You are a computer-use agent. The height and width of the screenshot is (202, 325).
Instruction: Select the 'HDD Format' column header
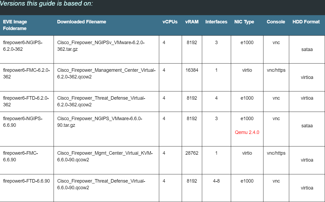pyautogui.click(x=306, y=22)
